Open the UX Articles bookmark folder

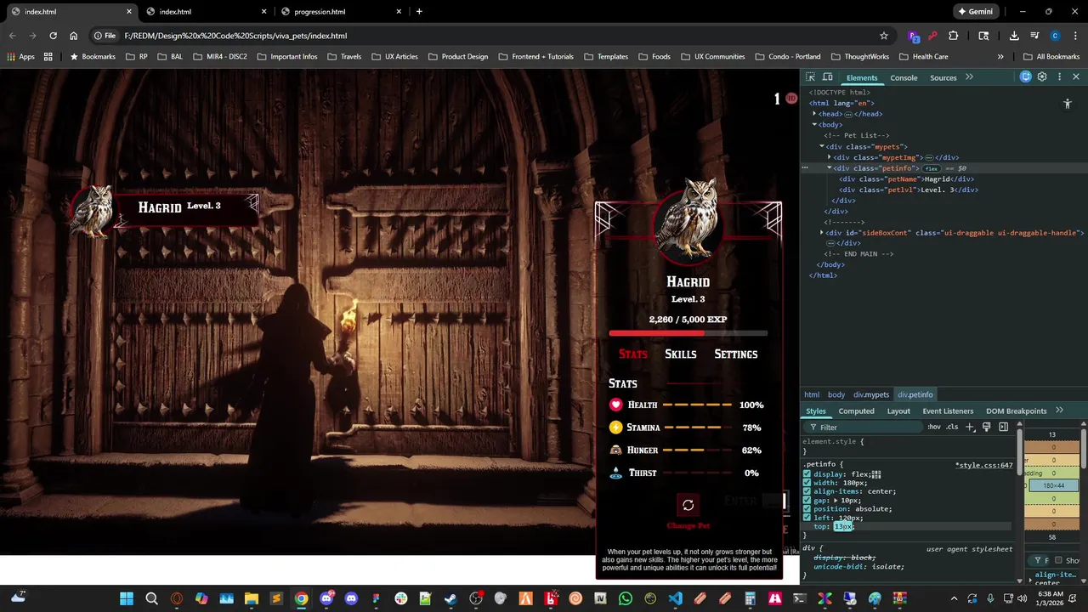coord(394,57)
